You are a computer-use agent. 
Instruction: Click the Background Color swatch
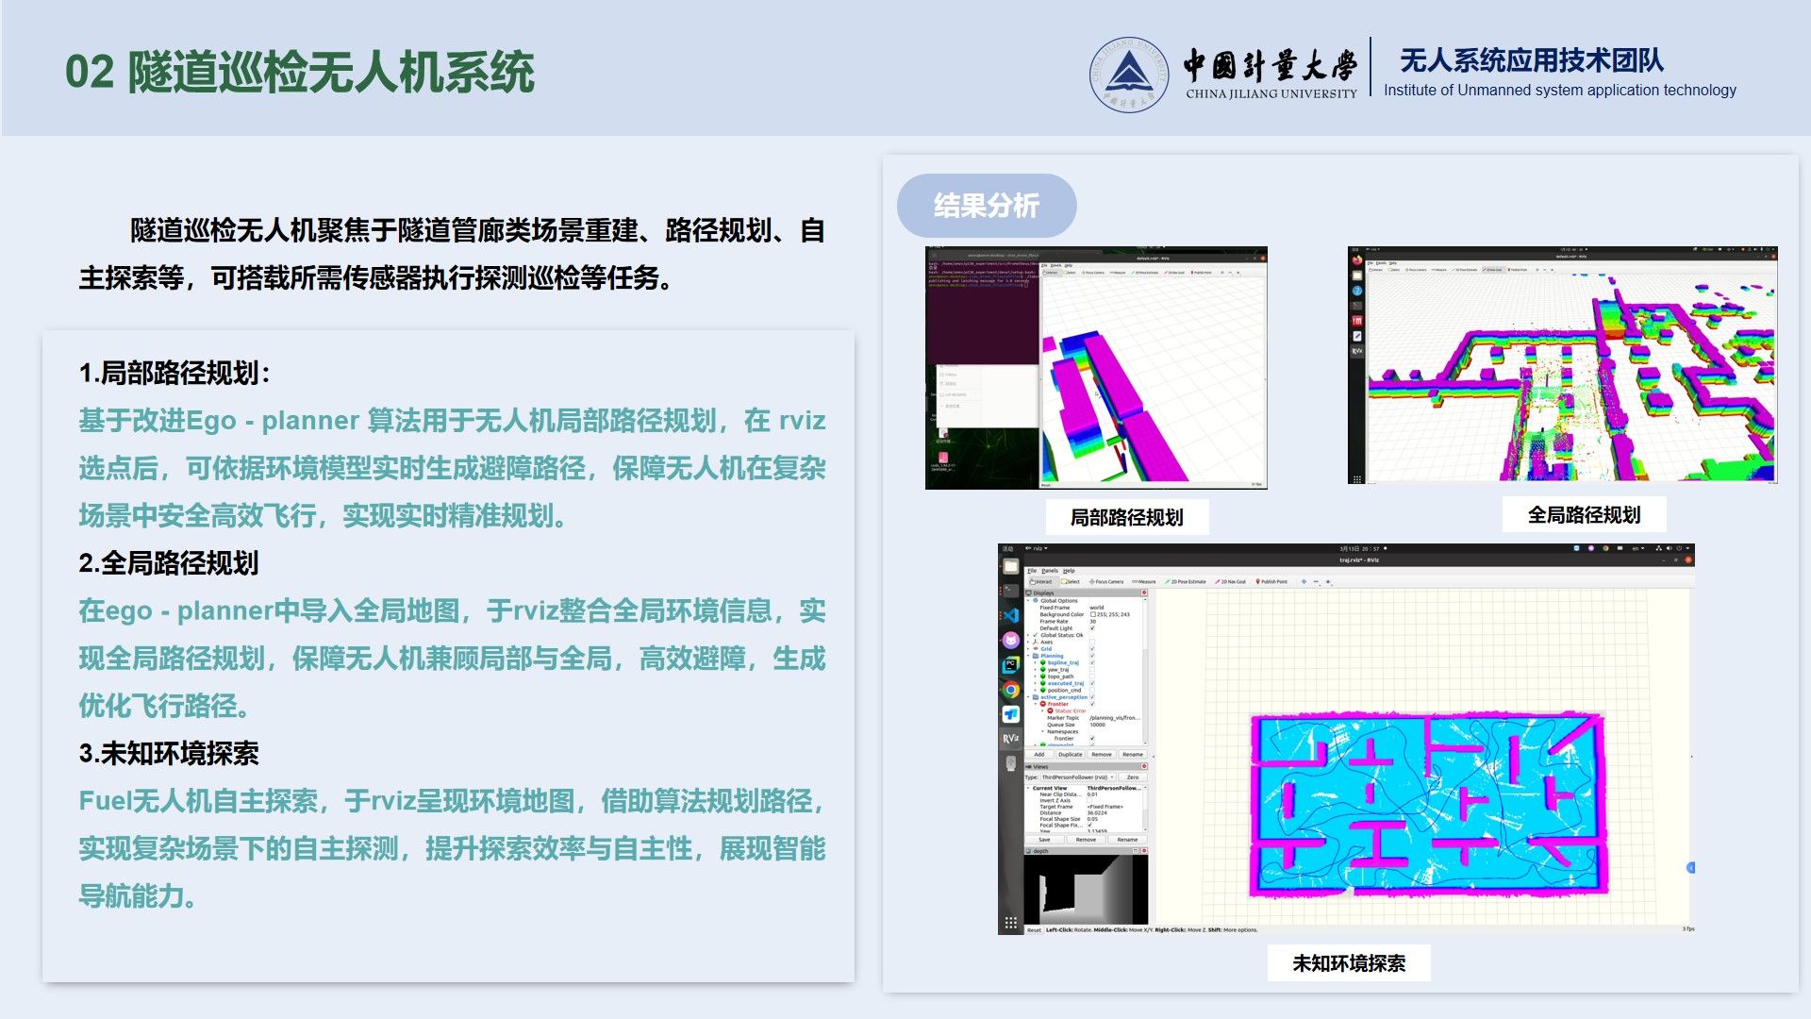coord(1093,615)
